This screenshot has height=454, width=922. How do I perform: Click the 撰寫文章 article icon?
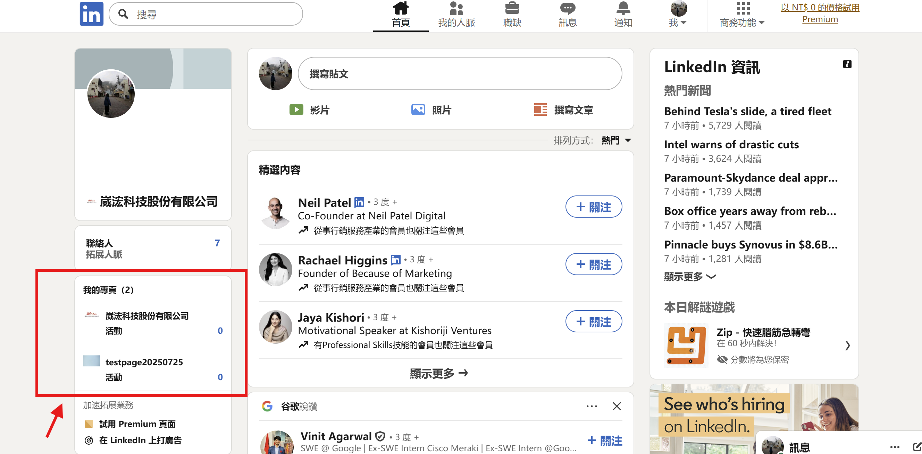(x=540, y=110)
